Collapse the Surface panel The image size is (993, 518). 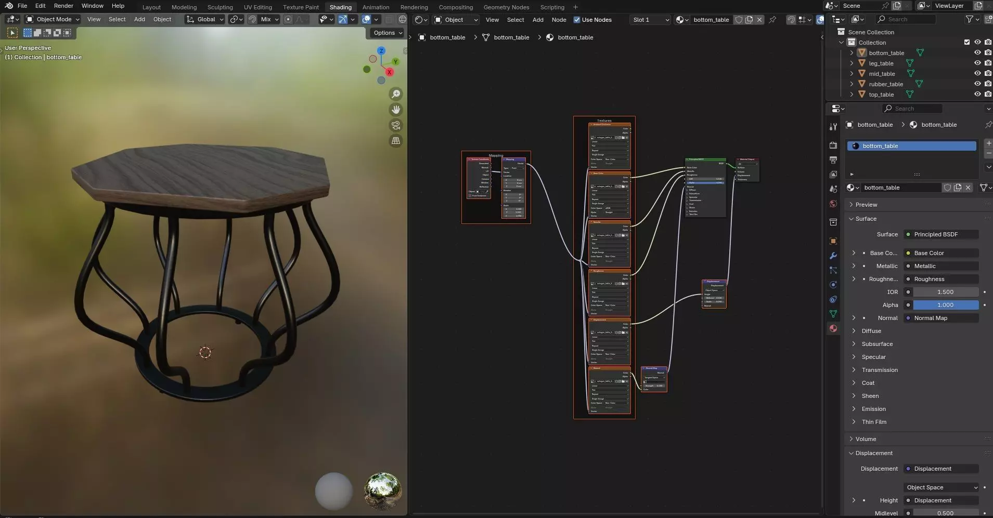(x=866, y=219)
